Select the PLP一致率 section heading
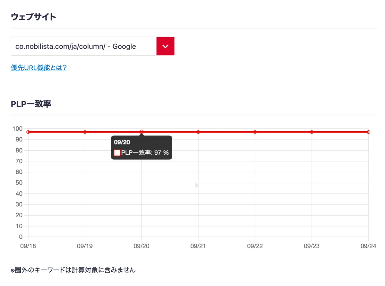Viewport: 385px width, 286px height. pyautogui.click(x=32, y=104)
